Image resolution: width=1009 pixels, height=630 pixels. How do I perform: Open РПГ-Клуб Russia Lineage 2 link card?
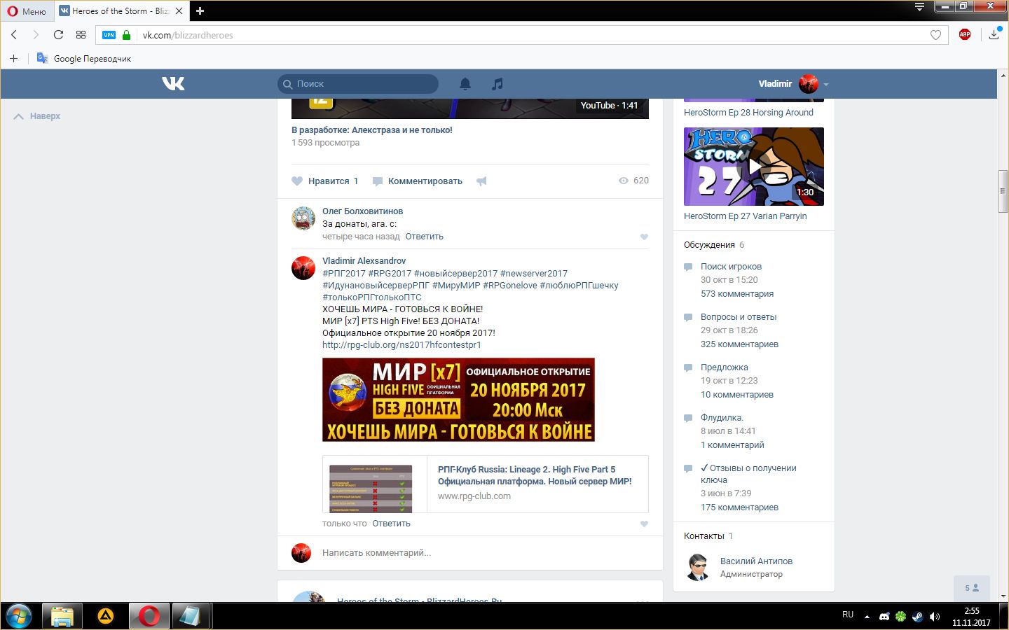pos(485,484)
